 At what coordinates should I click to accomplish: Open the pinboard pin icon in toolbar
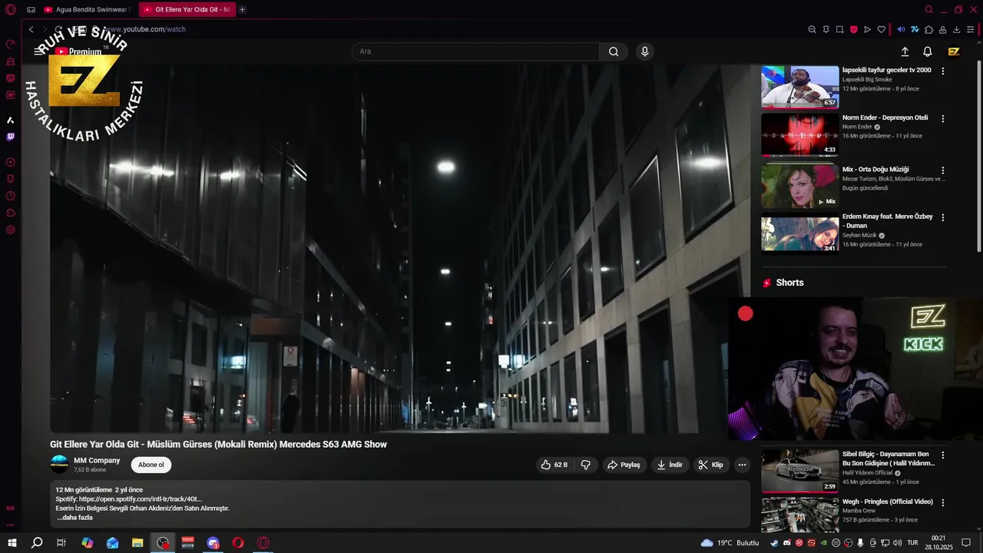point(826,29)
